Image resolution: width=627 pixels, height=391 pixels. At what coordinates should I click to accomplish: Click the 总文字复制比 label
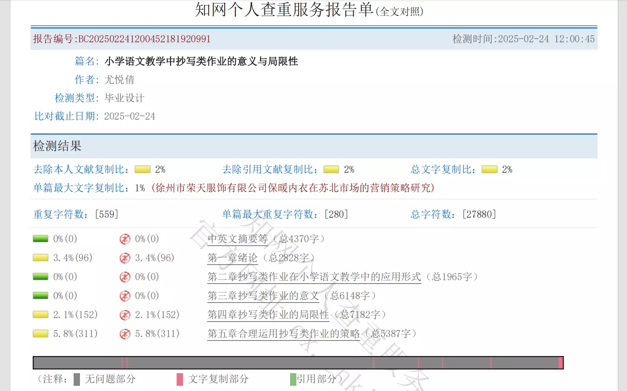[443, 169]
